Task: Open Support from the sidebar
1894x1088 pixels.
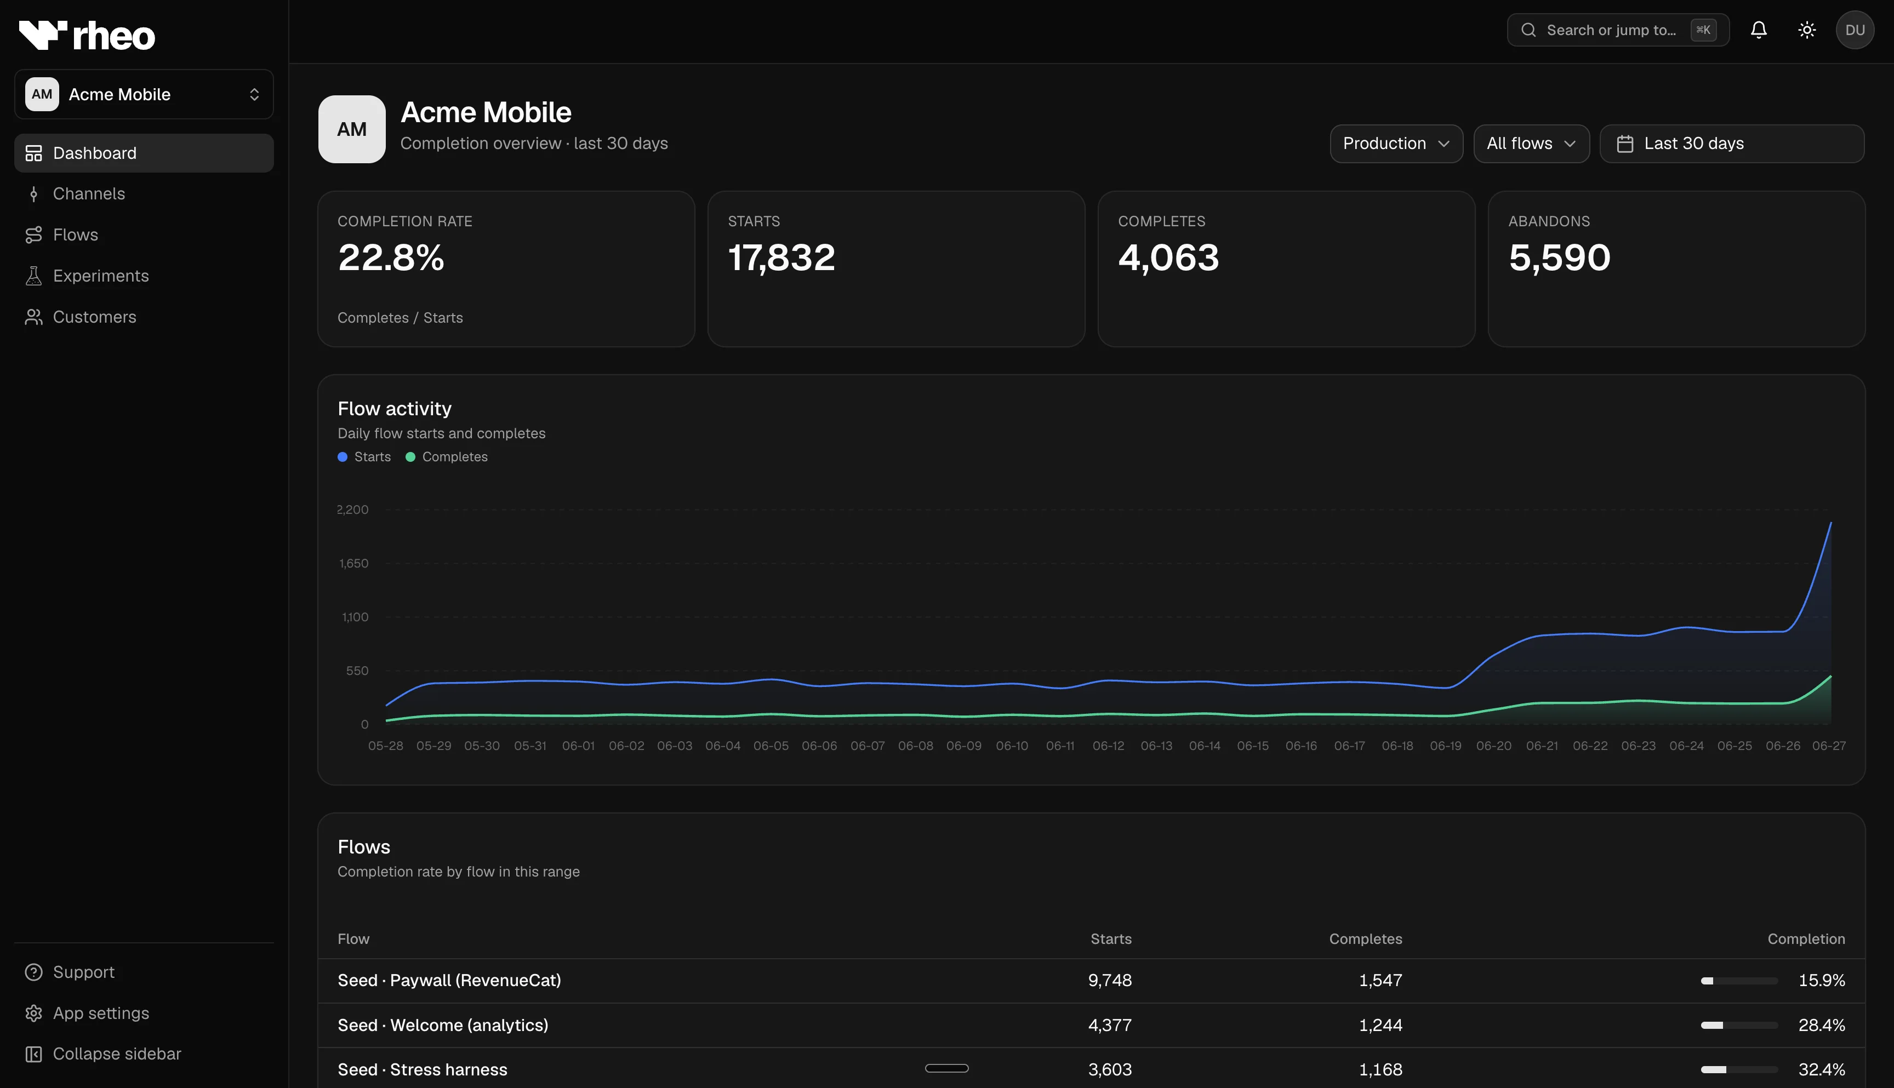Action: coord(144,972)
